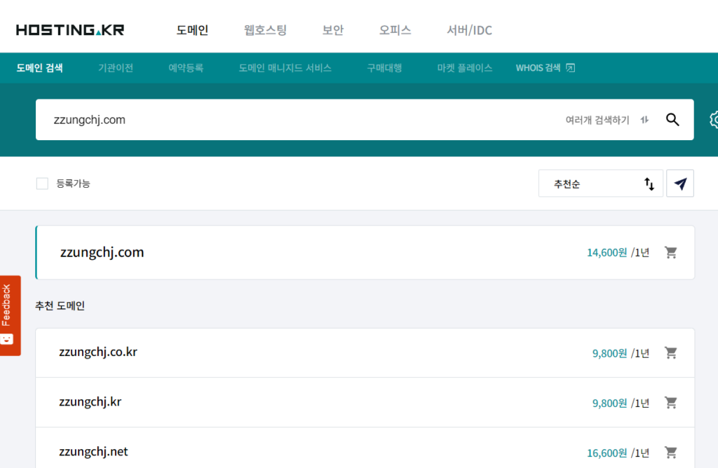The image size is (718, 468).
Task: Click the magnifying glass search icon
Action: [x=672, y=120]
